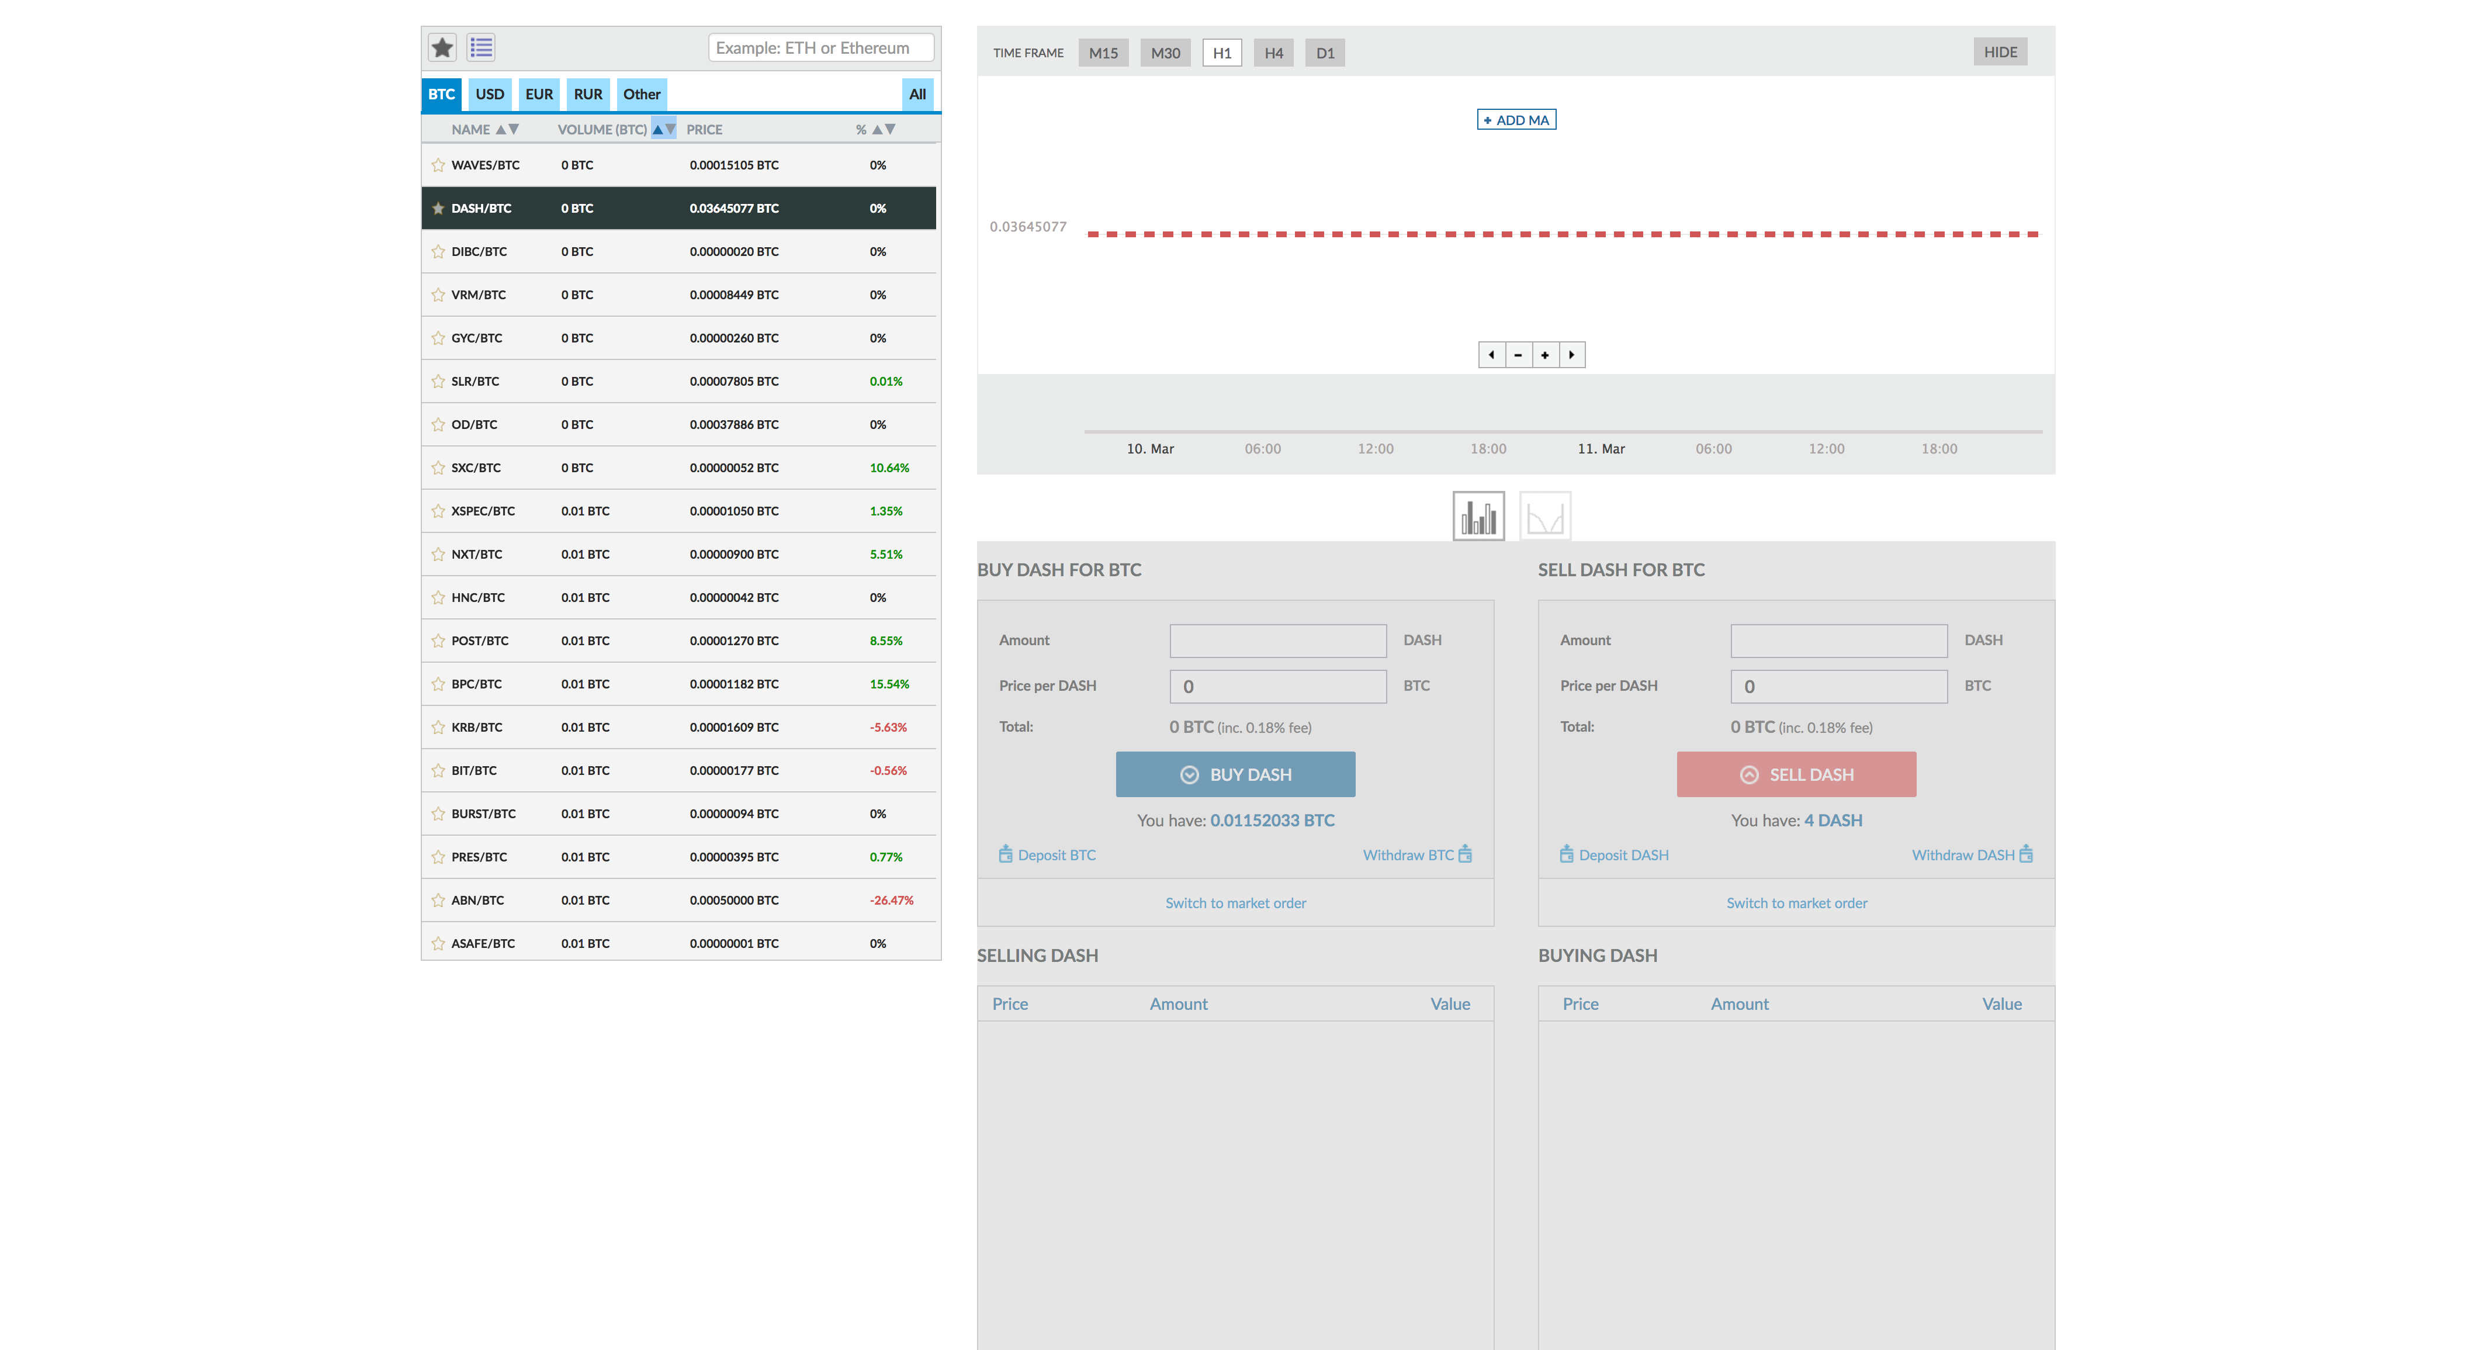This screenshot has width=2480, height=1350.
Task: Open the SXC/BTC pair row
Action: click(x=678, y=468)
